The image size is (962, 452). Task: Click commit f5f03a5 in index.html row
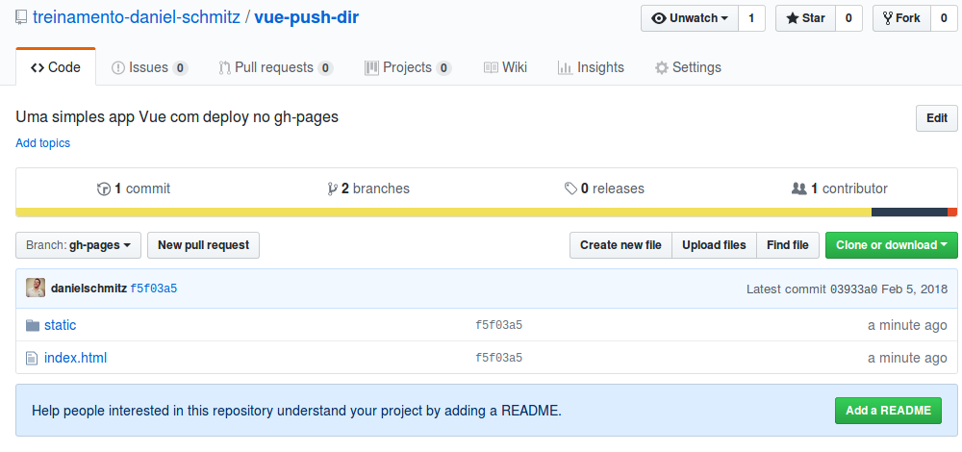point(498,358)
